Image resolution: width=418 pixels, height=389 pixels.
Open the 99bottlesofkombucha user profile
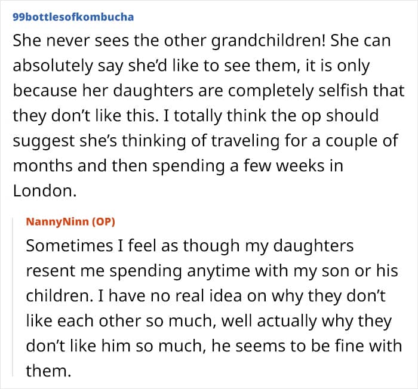click(72, 17)
